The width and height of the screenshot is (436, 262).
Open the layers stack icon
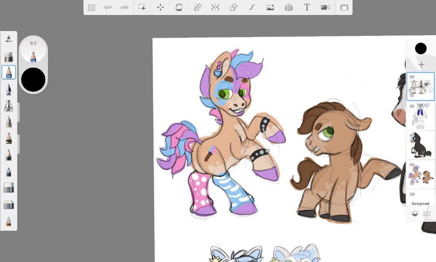[415, 214]
